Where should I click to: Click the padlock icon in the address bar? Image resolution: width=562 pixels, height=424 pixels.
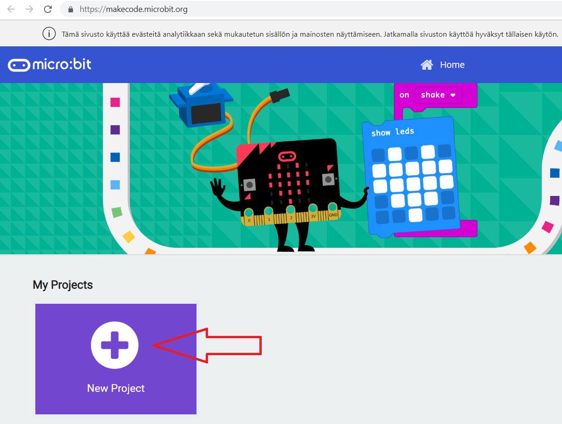tap(70, 9)
